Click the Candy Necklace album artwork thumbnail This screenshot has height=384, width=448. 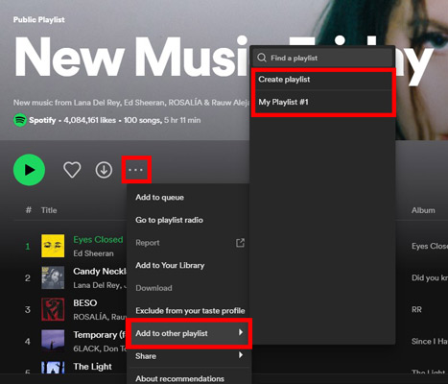[53, 277]
